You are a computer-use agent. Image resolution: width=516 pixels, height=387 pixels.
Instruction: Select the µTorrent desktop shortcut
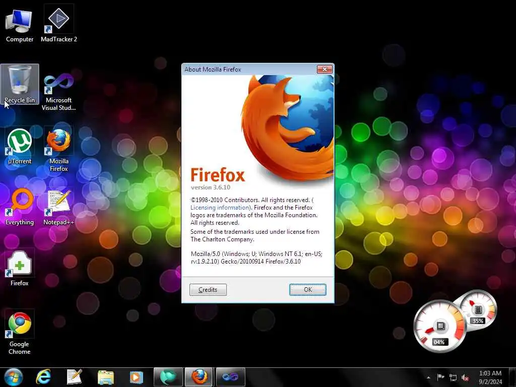pos(20,146)
